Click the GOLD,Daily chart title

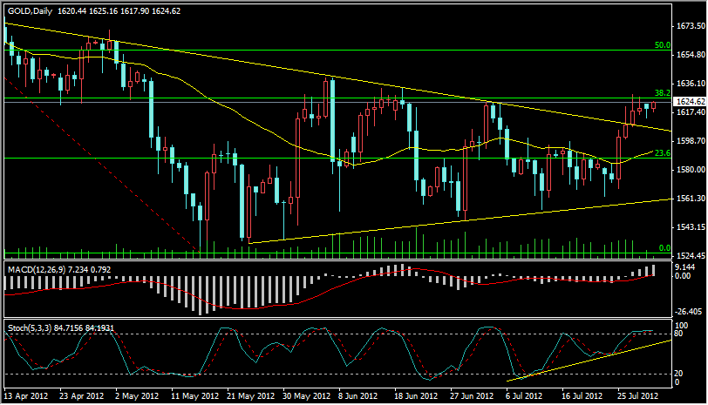tap(30, 11)
